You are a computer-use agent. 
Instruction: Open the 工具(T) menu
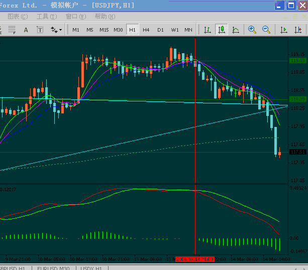[x=46, y=17]
